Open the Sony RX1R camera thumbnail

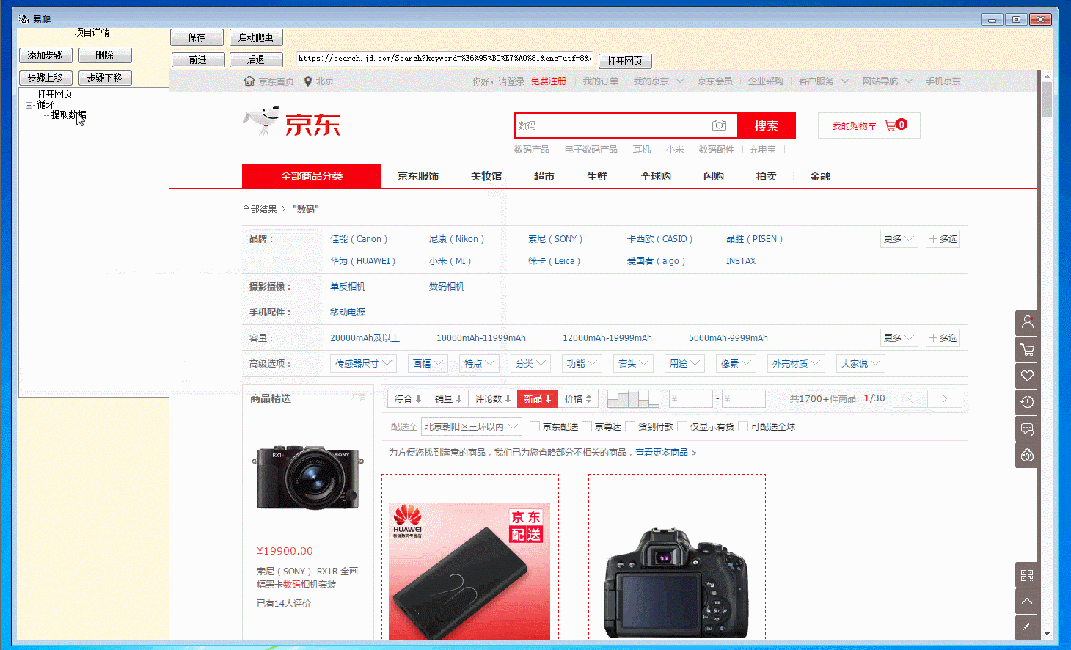point(308,477)
